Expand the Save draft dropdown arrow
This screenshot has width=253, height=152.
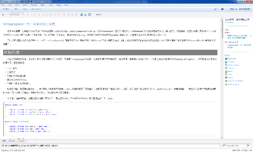(41, 9)
